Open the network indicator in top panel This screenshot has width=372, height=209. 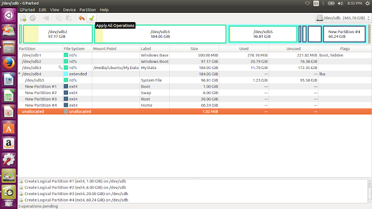307,3
